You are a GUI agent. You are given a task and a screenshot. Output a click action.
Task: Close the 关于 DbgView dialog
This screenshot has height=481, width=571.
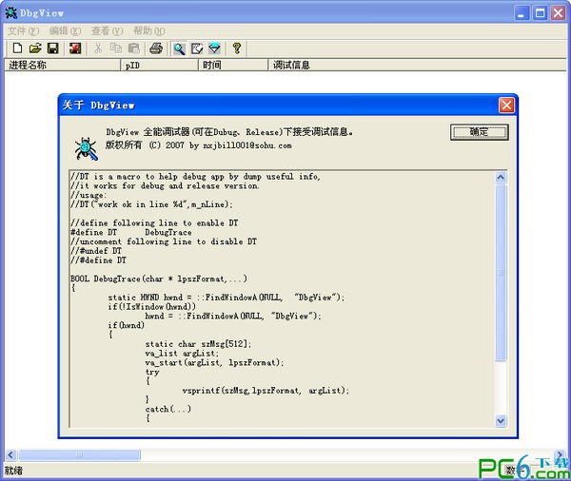click(x=506, y=106)
